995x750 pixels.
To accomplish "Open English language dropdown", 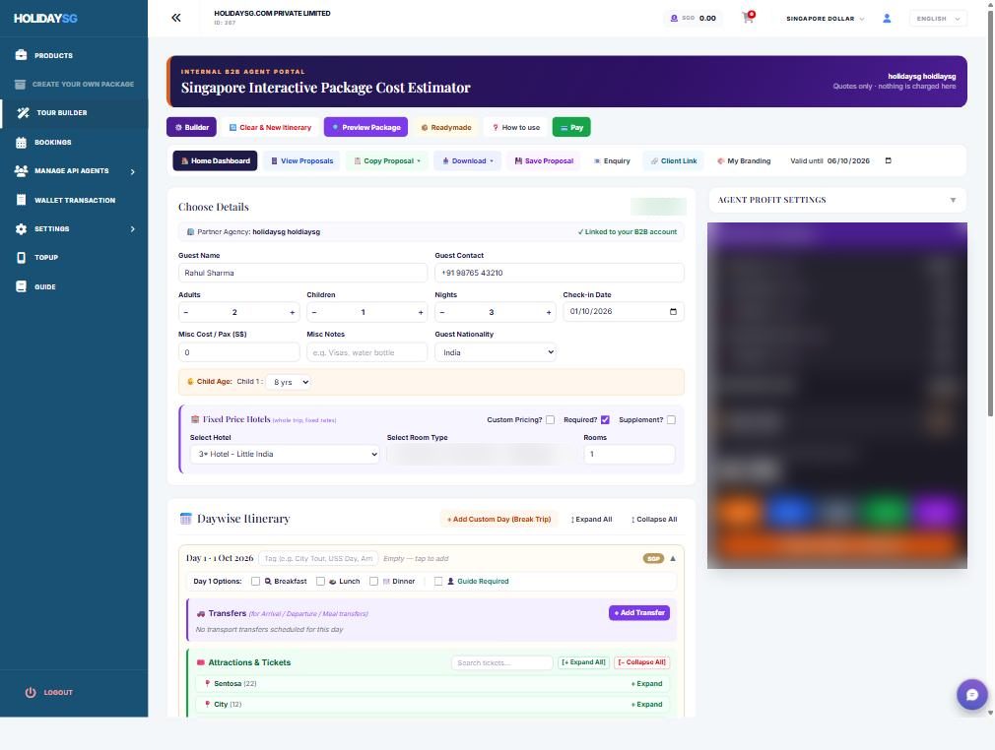I will [x=938, y=19].
